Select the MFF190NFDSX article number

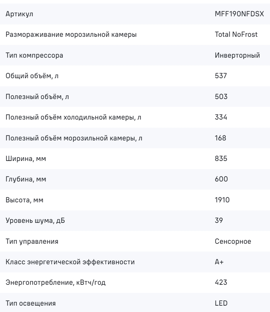tap(239, 14)
